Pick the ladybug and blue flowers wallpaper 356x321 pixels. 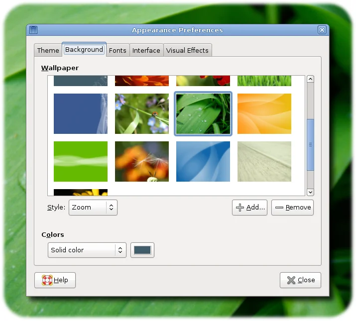142,114
